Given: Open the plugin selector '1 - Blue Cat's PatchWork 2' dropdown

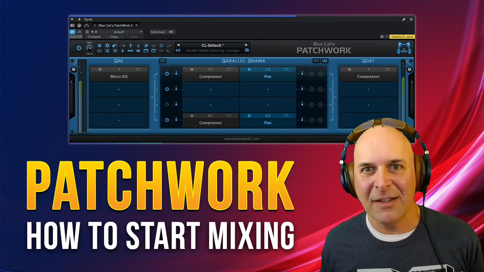Looking at the screenshot, I should click(116, 25).
